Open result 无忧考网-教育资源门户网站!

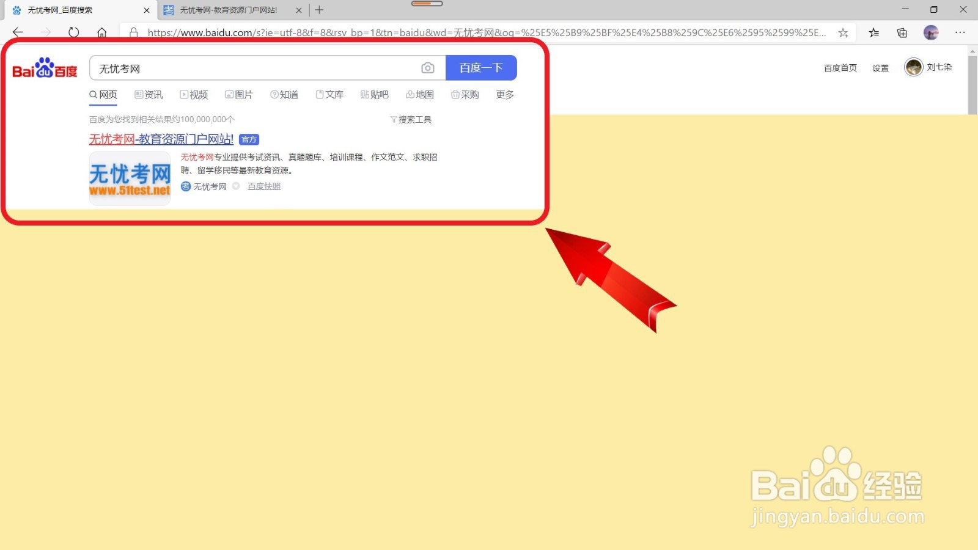[161, 139]
